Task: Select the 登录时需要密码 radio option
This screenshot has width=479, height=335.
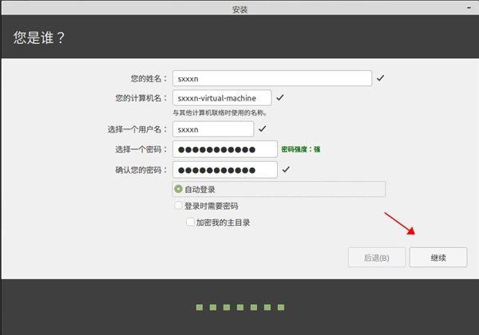Action: [x=179, y=206]
